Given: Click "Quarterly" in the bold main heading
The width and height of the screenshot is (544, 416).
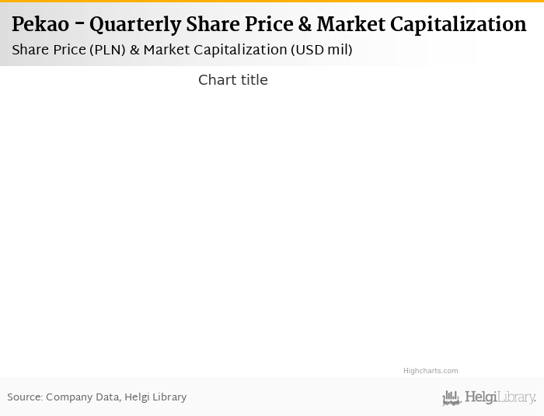Looking at the screenshot, I should click(x=135, y=25).
